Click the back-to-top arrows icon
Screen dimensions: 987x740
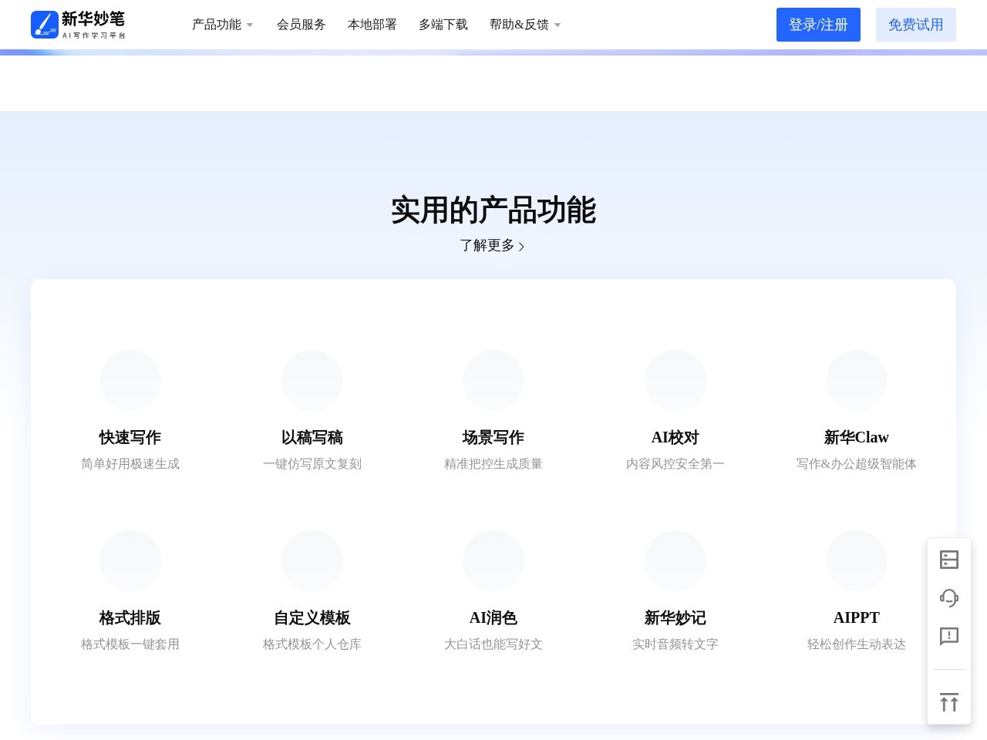click(949, 702)
